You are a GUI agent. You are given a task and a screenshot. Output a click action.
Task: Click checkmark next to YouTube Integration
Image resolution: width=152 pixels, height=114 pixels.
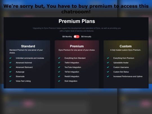click(x=59, y=67)
